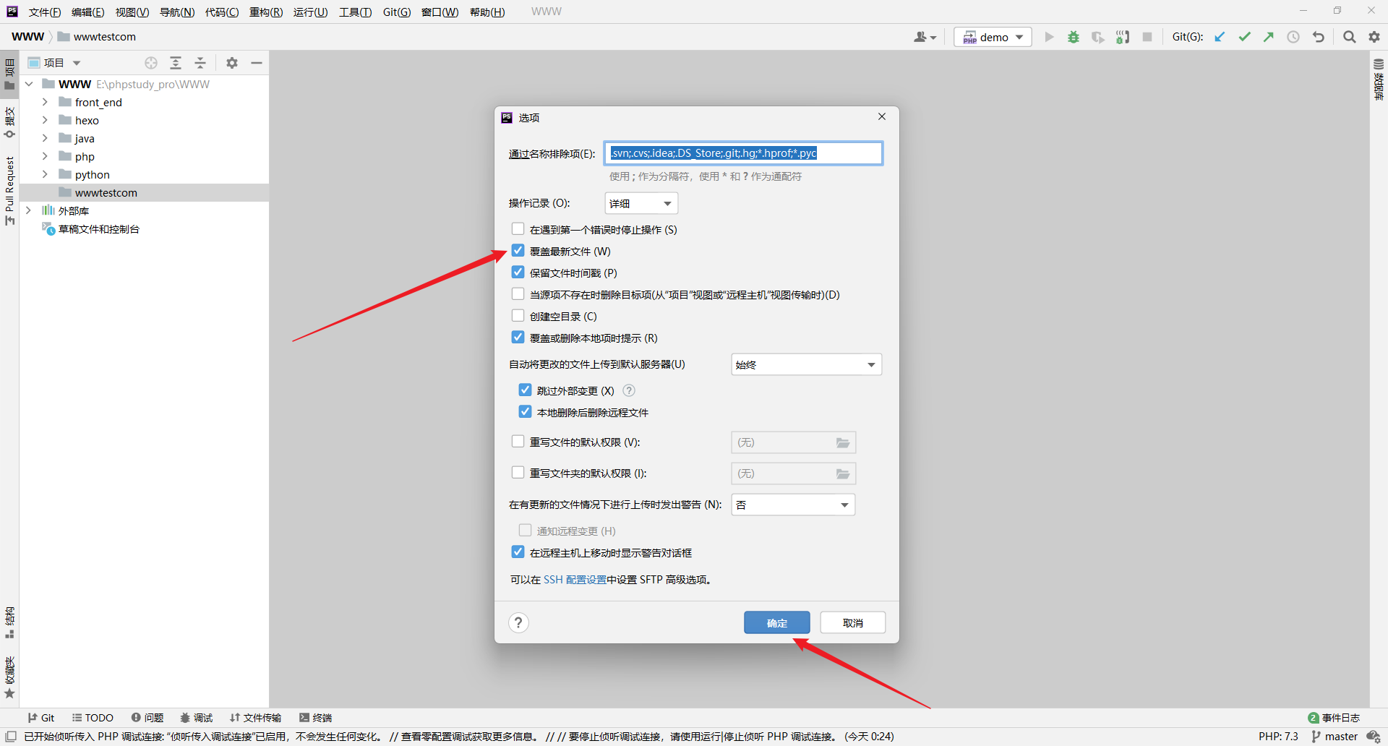Start debugging with the bug icon
The height and width of the screenshot is (746, 1388).
coord(1074,37)
